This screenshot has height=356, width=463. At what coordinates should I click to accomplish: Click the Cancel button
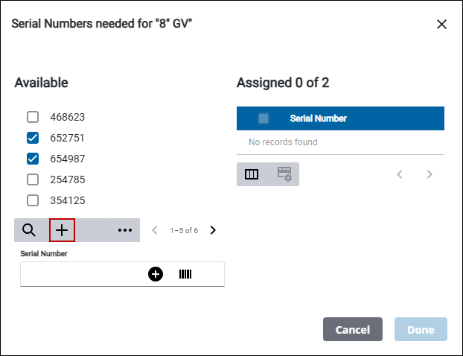pos(352,330)
